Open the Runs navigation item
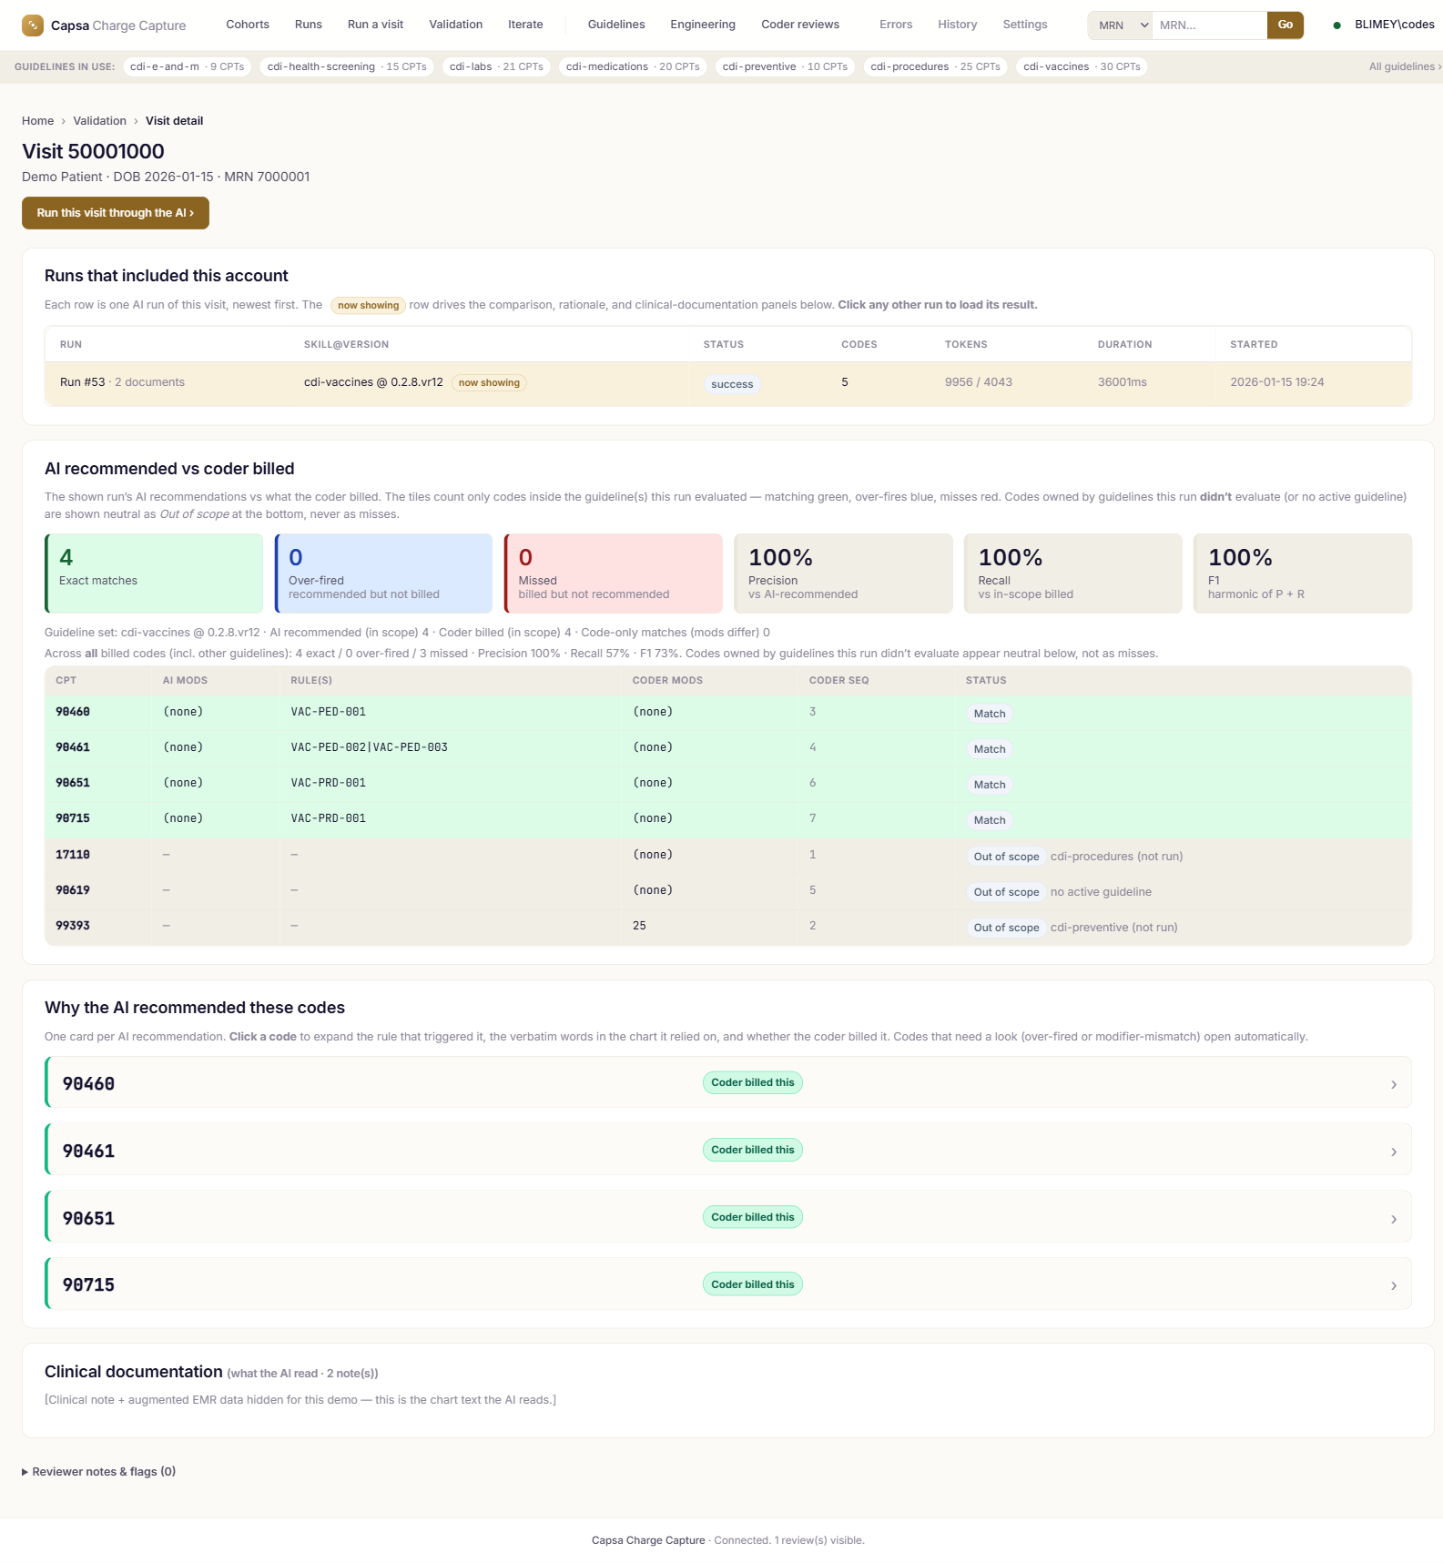This screenshot has width=1443, height=1563. click(x=309, y=25)
